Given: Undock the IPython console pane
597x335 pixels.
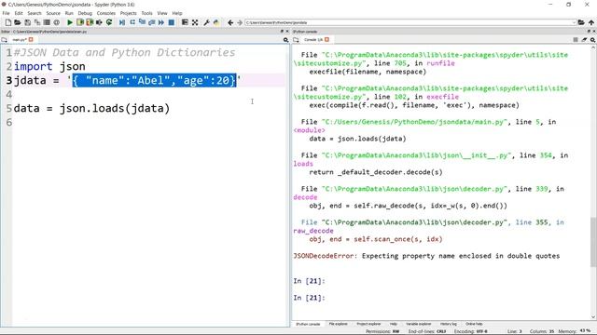Looking at the screenshot, I should (589, 32).
